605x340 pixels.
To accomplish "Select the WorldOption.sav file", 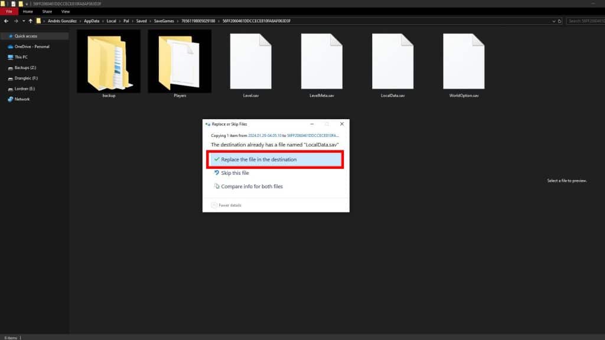I will tap(464, 65).
